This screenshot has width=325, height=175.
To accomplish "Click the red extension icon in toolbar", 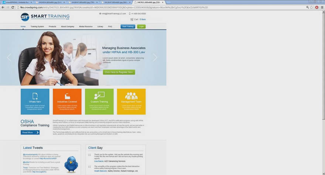I will (x=317, y=7).
